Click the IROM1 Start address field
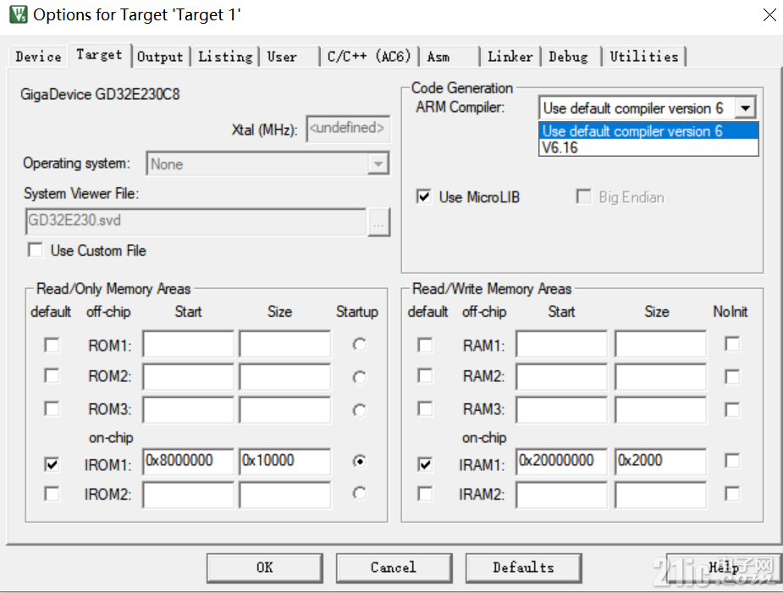This screenshot has width=783, height=593. tap(188, 461)
